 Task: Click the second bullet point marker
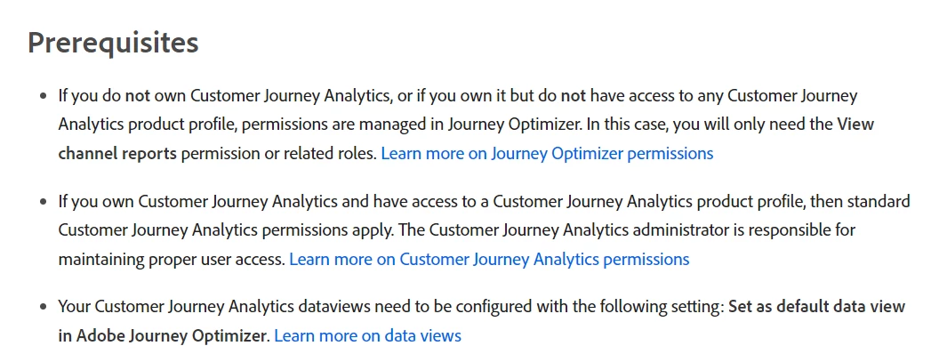(44, 202)
